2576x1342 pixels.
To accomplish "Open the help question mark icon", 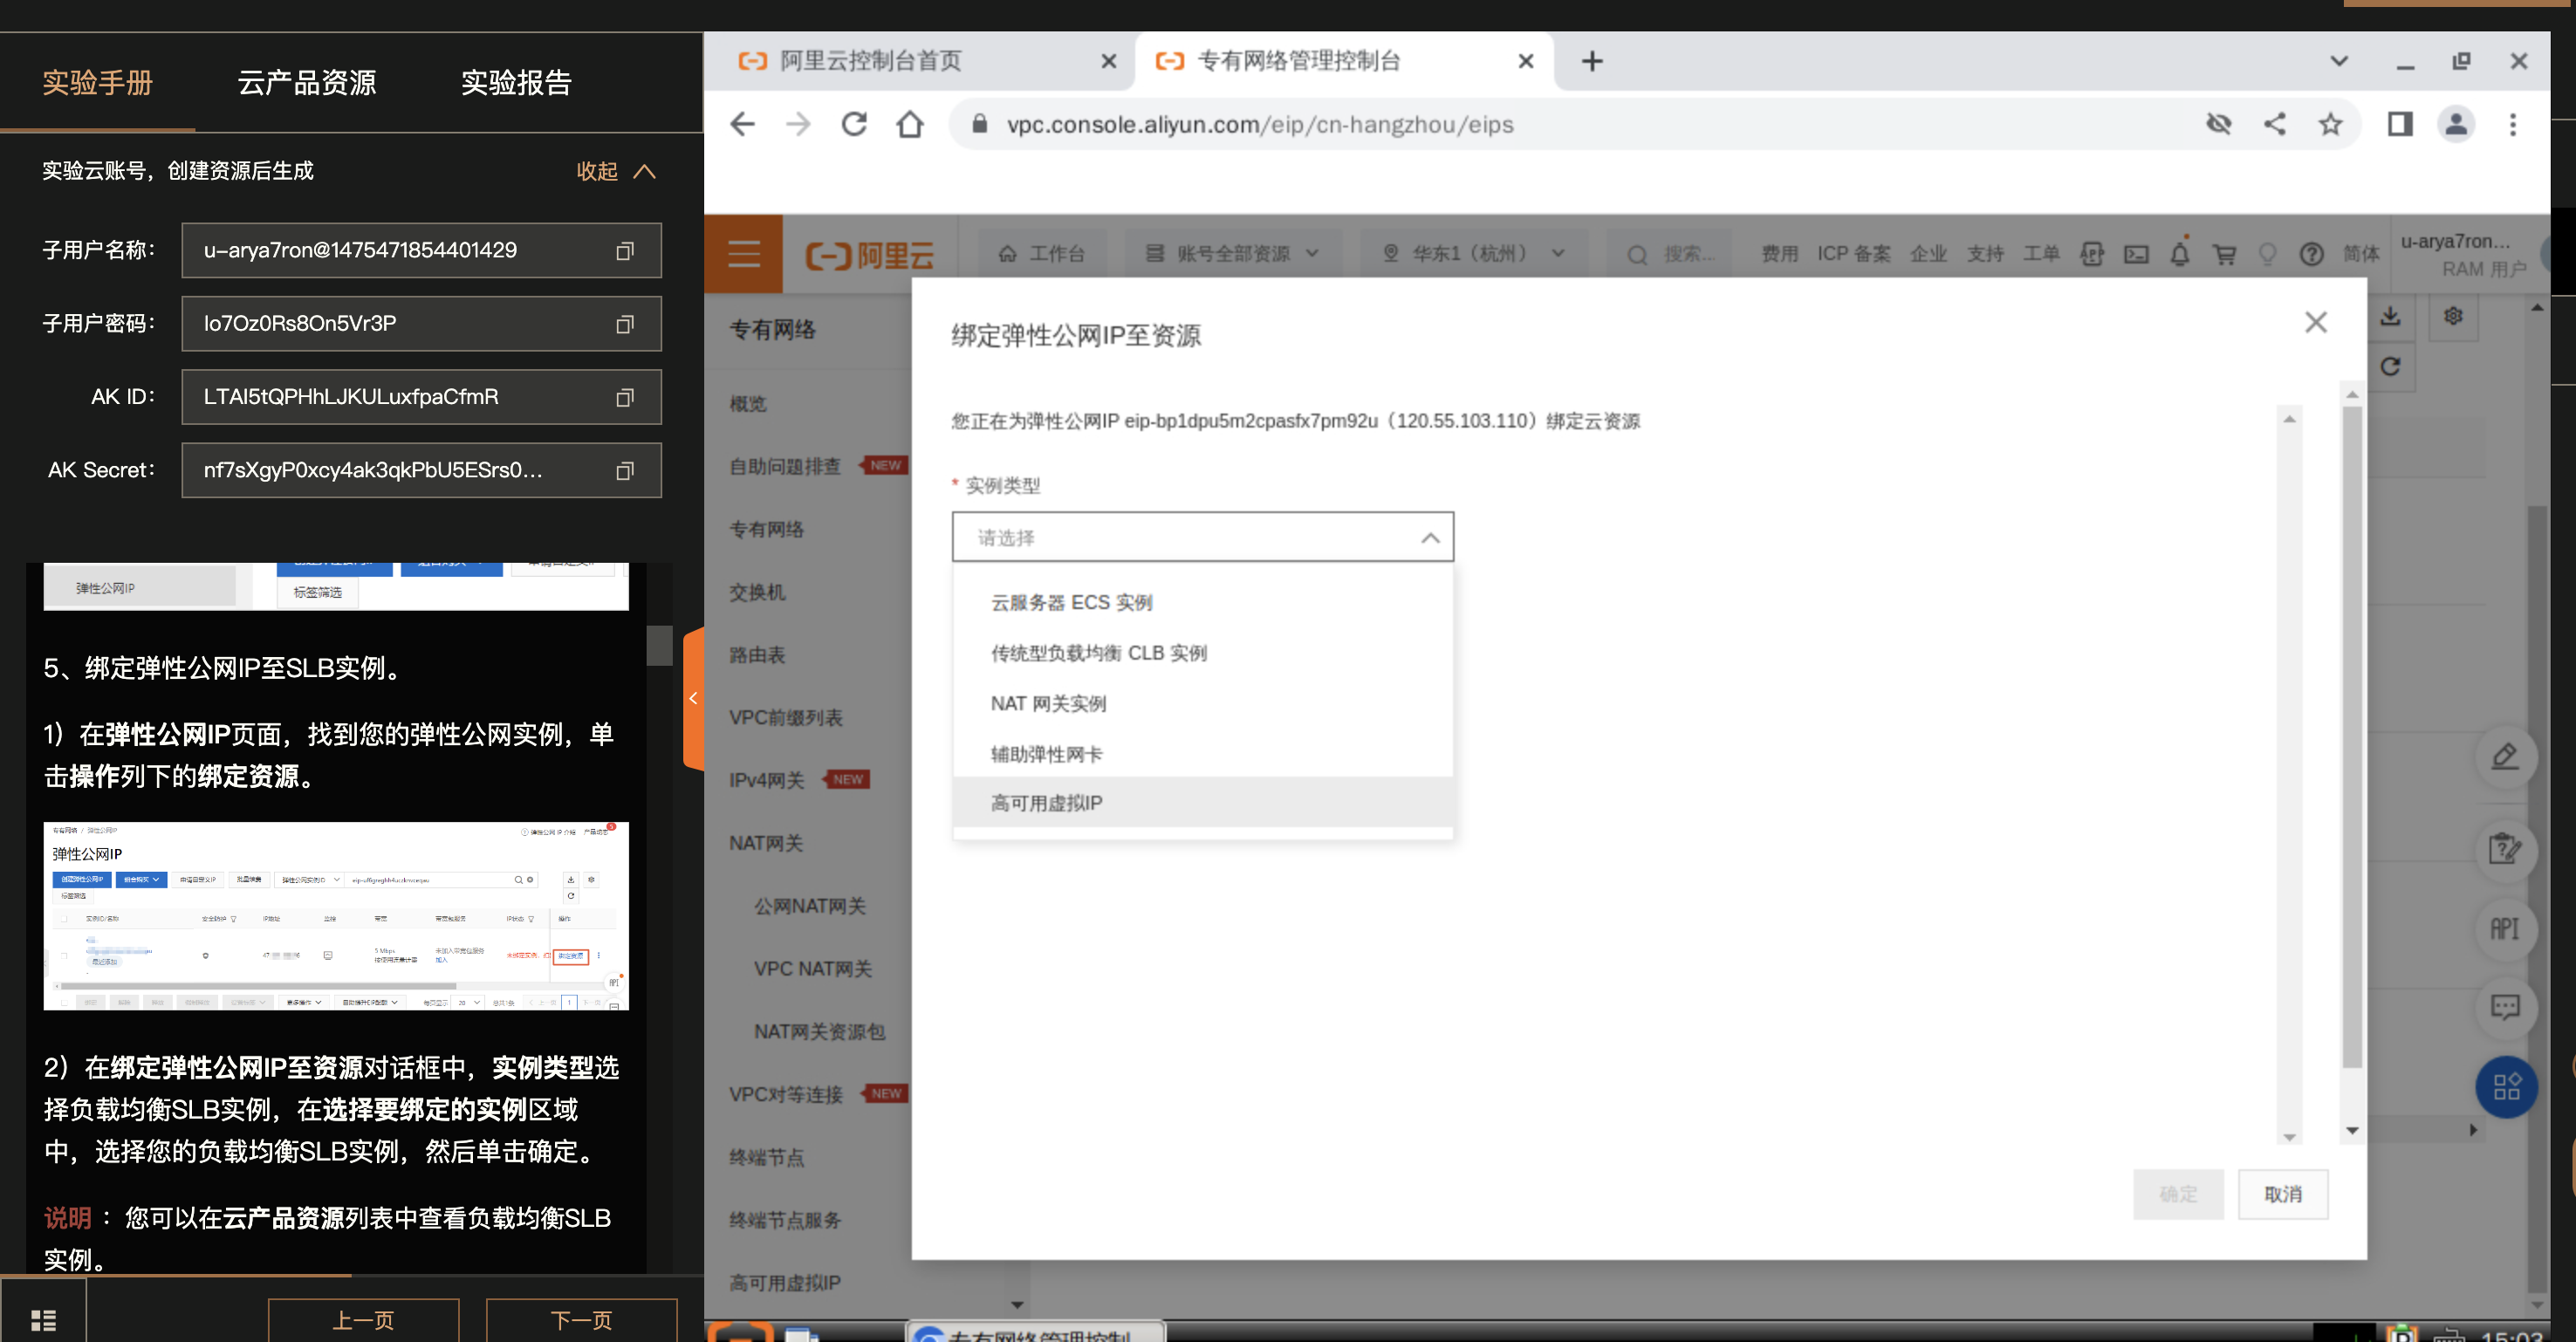I will (2311, 254).
